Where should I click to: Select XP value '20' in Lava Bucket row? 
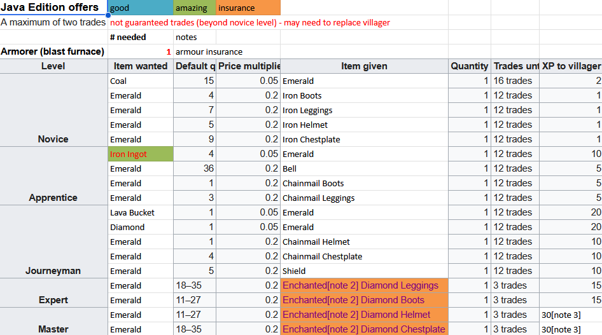pyautogui.click(x=571, y=212)
